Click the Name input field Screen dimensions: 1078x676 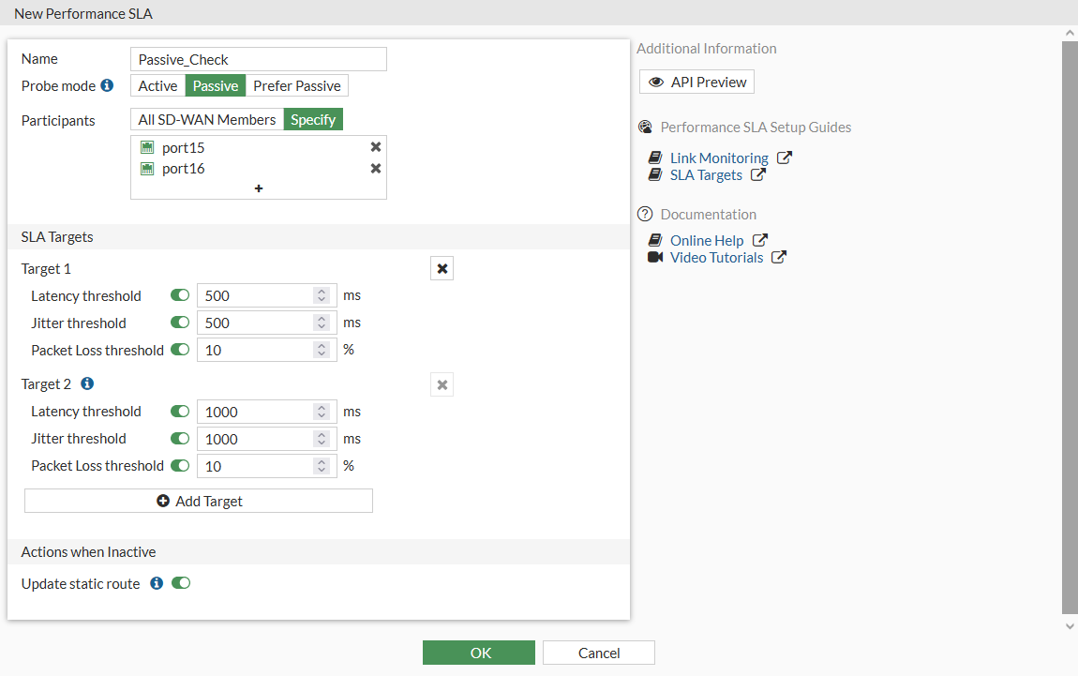click(259, 59)
